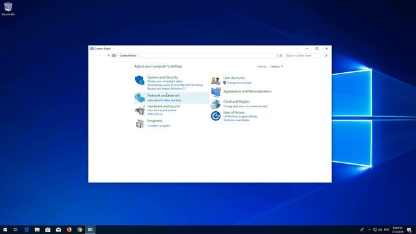Open the View by Category dropdown

pyautogui.click(x=276, y=66)
